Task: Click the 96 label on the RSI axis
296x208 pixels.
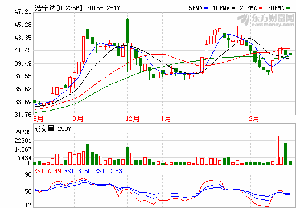Action: click(x=28, y=174)
